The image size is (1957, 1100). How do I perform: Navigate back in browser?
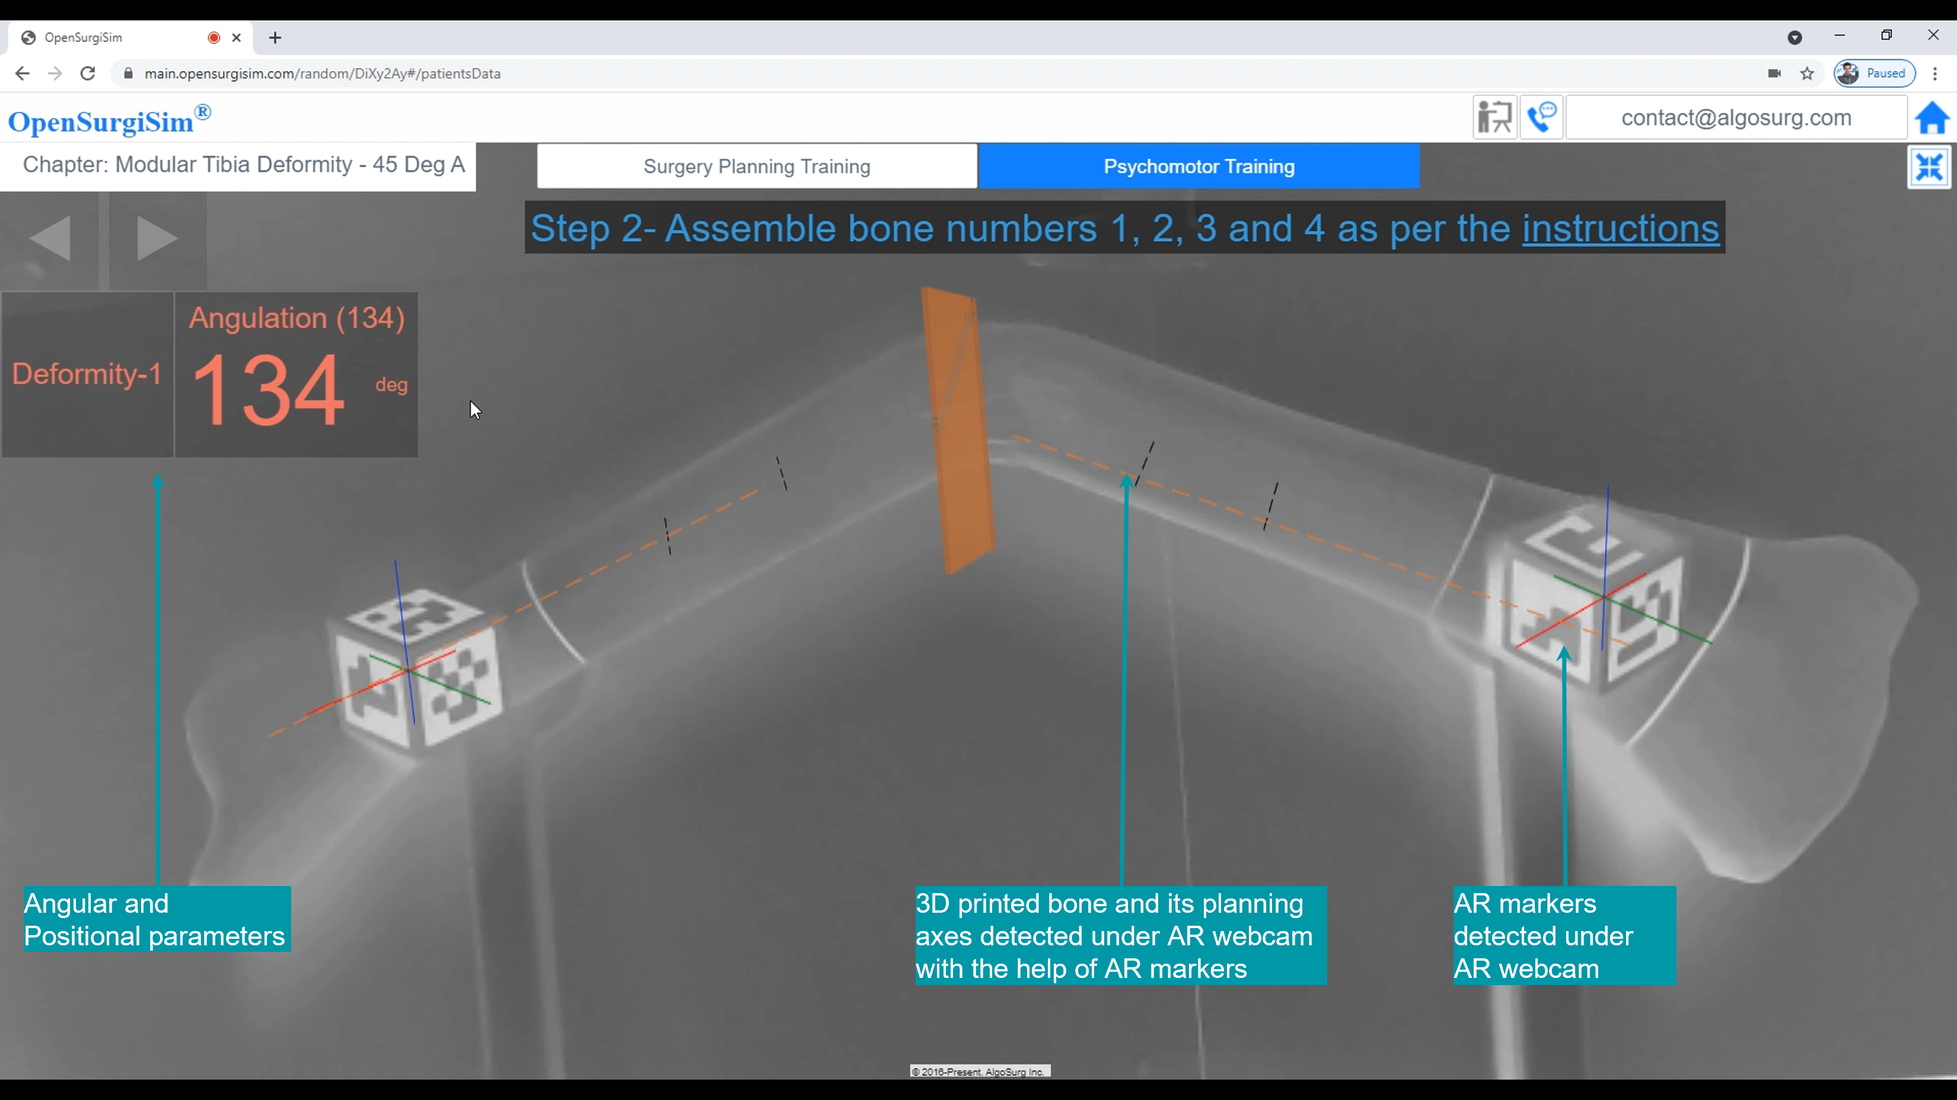22,73
